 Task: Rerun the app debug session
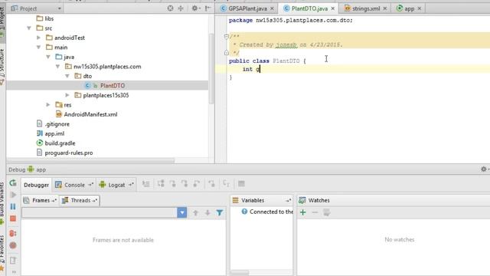(x=13, y=183)
